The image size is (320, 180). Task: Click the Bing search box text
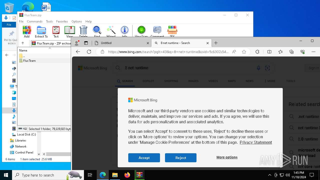[136, 68]
